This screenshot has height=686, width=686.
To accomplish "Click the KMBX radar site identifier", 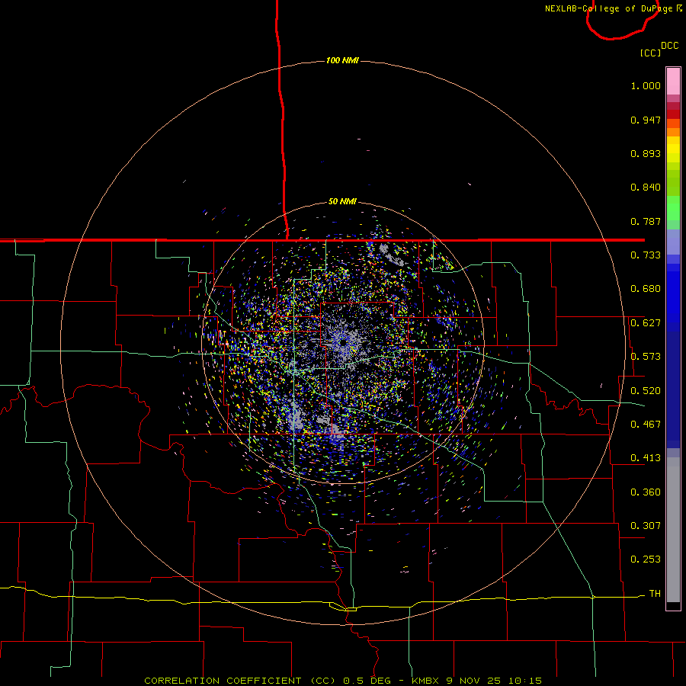I will click(425, 681).
